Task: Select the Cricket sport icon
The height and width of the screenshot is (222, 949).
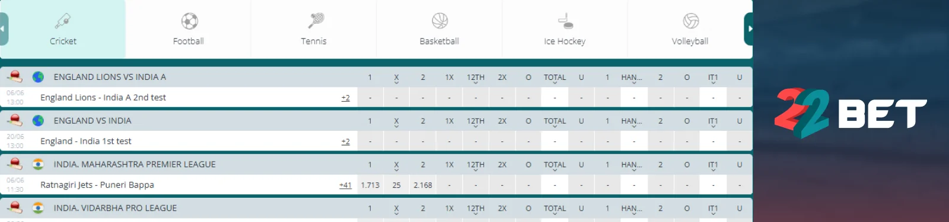Action: [63, 21]
